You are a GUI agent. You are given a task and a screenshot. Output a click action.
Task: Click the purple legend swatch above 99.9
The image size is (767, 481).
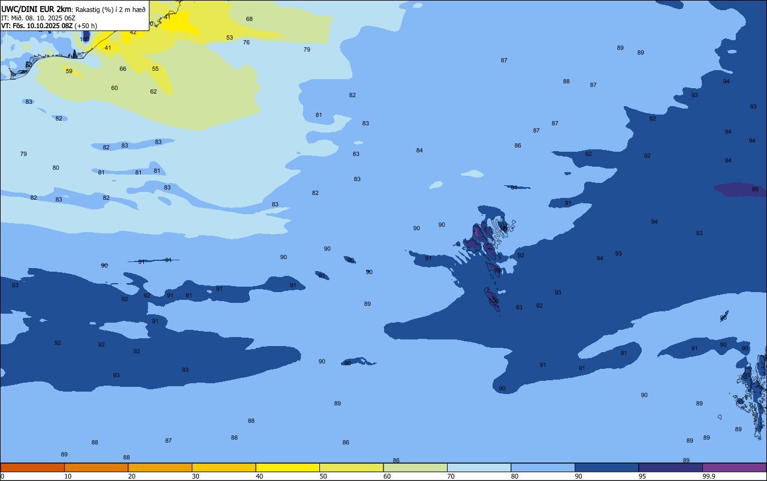pyautogui.click(x=734, y=467)
